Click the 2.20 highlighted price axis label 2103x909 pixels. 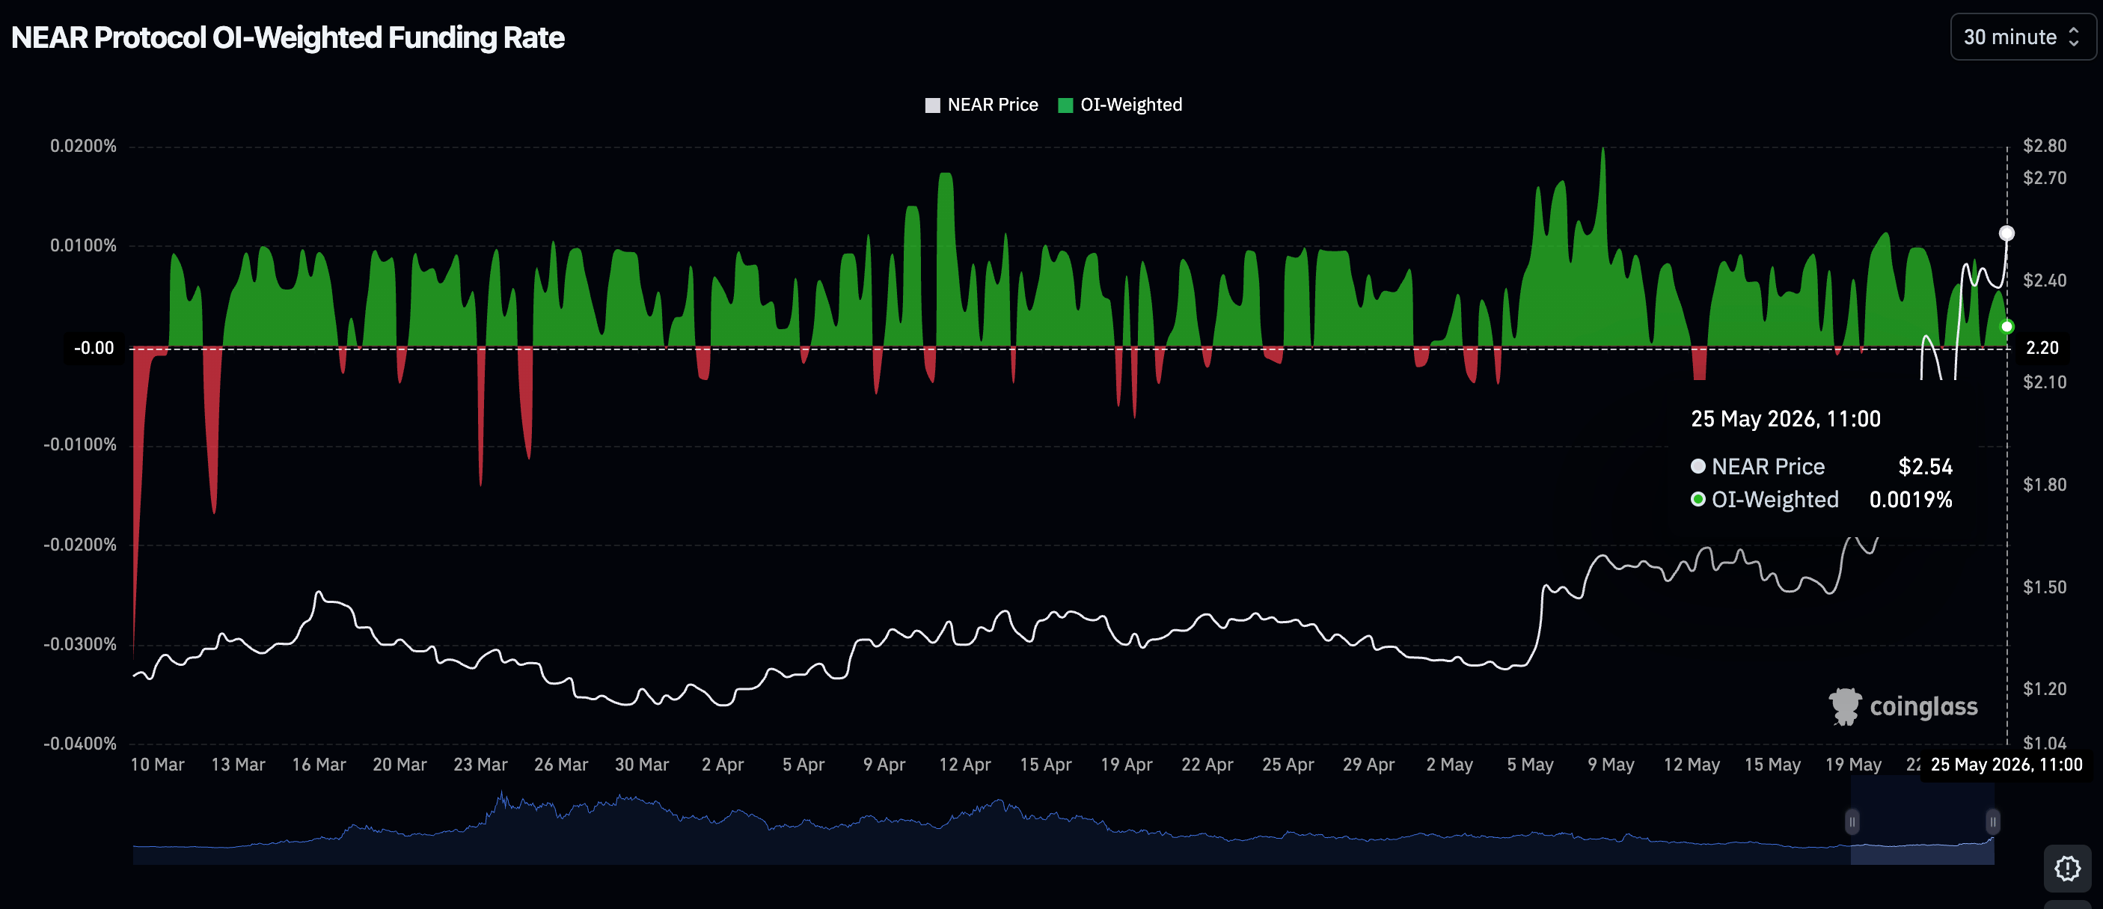click(2042, 348)
